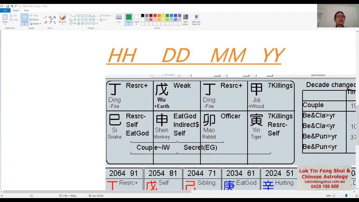The image size is (359, 202).
Task: Click Copy in Clipboard group
Action: [x=13, y=20]
